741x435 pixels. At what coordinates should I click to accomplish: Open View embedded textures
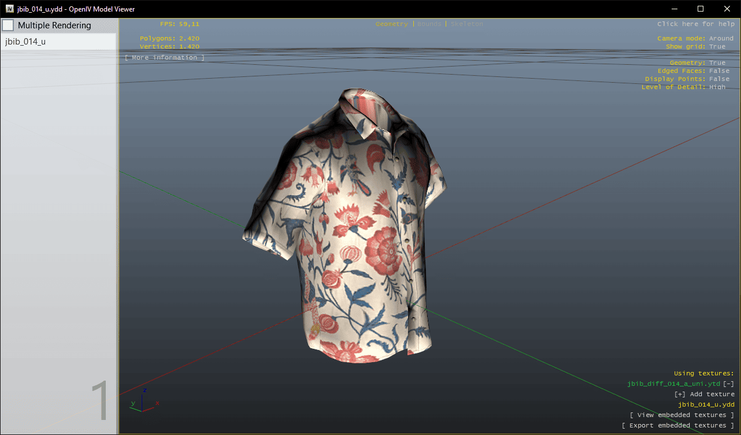(x=682, y=415)
